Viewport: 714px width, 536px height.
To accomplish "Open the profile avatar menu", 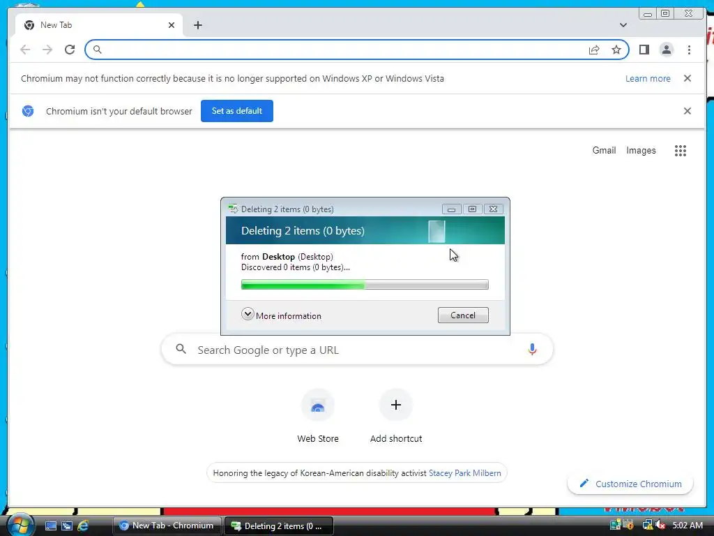I will [x=666, y=50].
